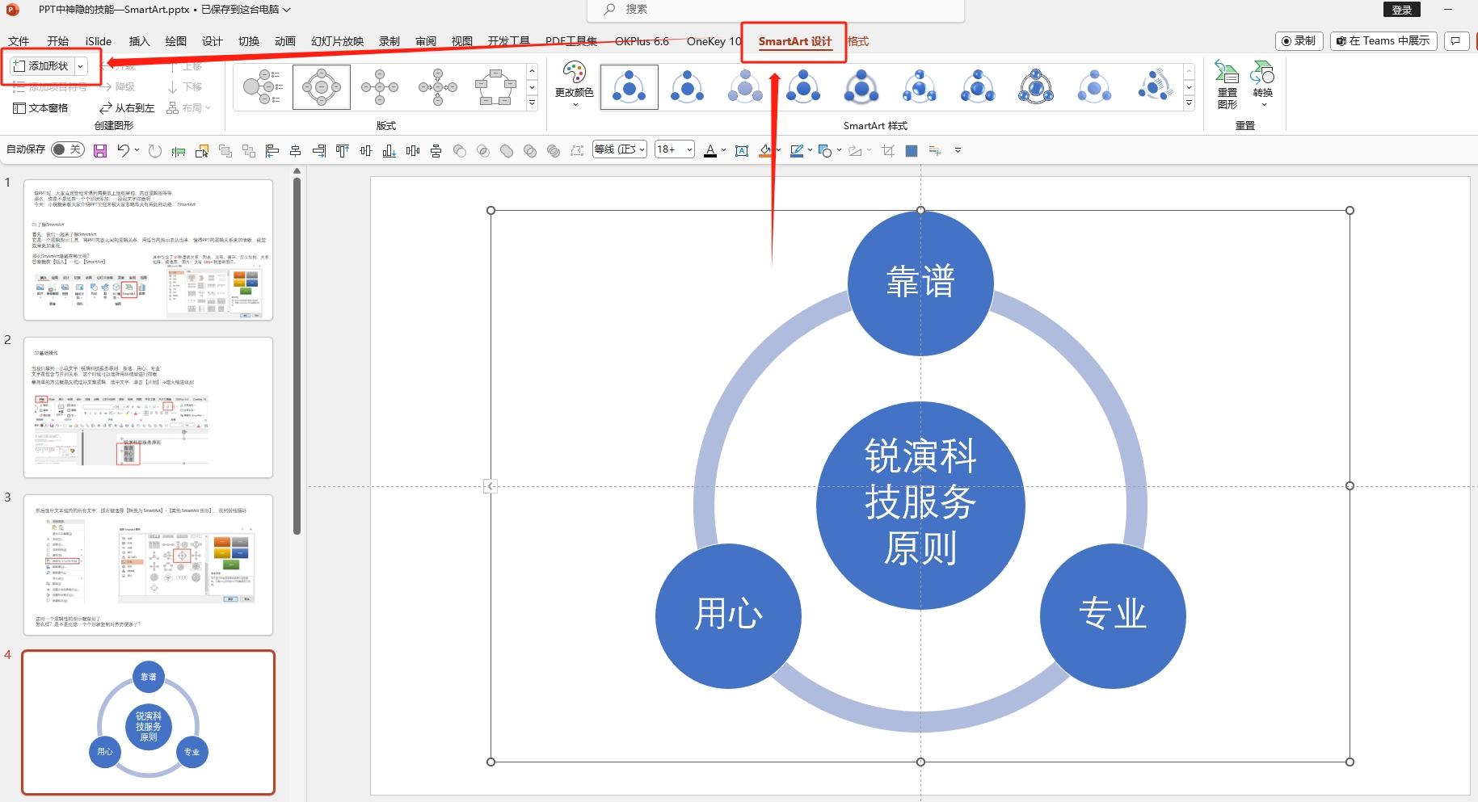
Task: Open the 更改颜色 (Change Colors) gallery
Action: coord(575,89)
